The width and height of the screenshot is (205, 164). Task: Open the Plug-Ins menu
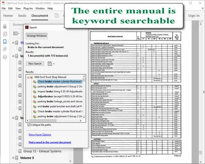(28, 9)
